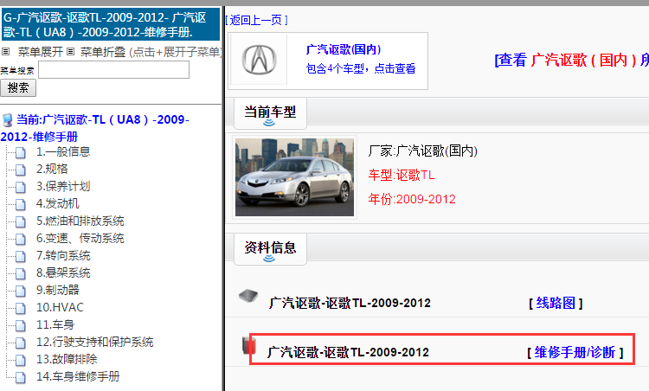Click the page icon for 14.车身维修手册
This screenshot has width=649, height=391.
20,378
